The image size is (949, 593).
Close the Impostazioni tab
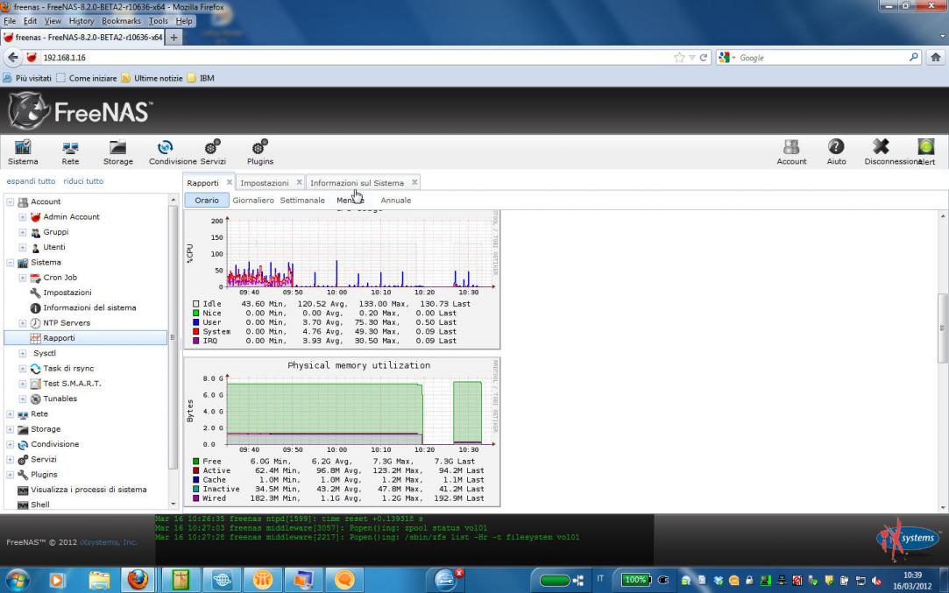[x=299, y=182]
